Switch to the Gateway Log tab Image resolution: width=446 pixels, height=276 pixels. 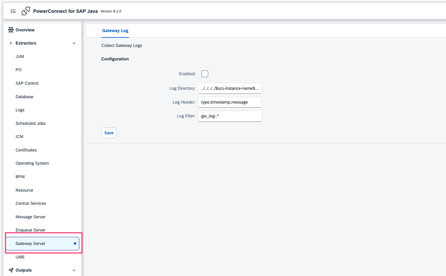115,31
